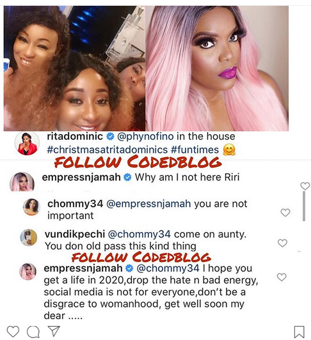311x340 pixels.
Task: Like empressnjamah's 'get a life in 2020' reply
Action: pos(282,277)
